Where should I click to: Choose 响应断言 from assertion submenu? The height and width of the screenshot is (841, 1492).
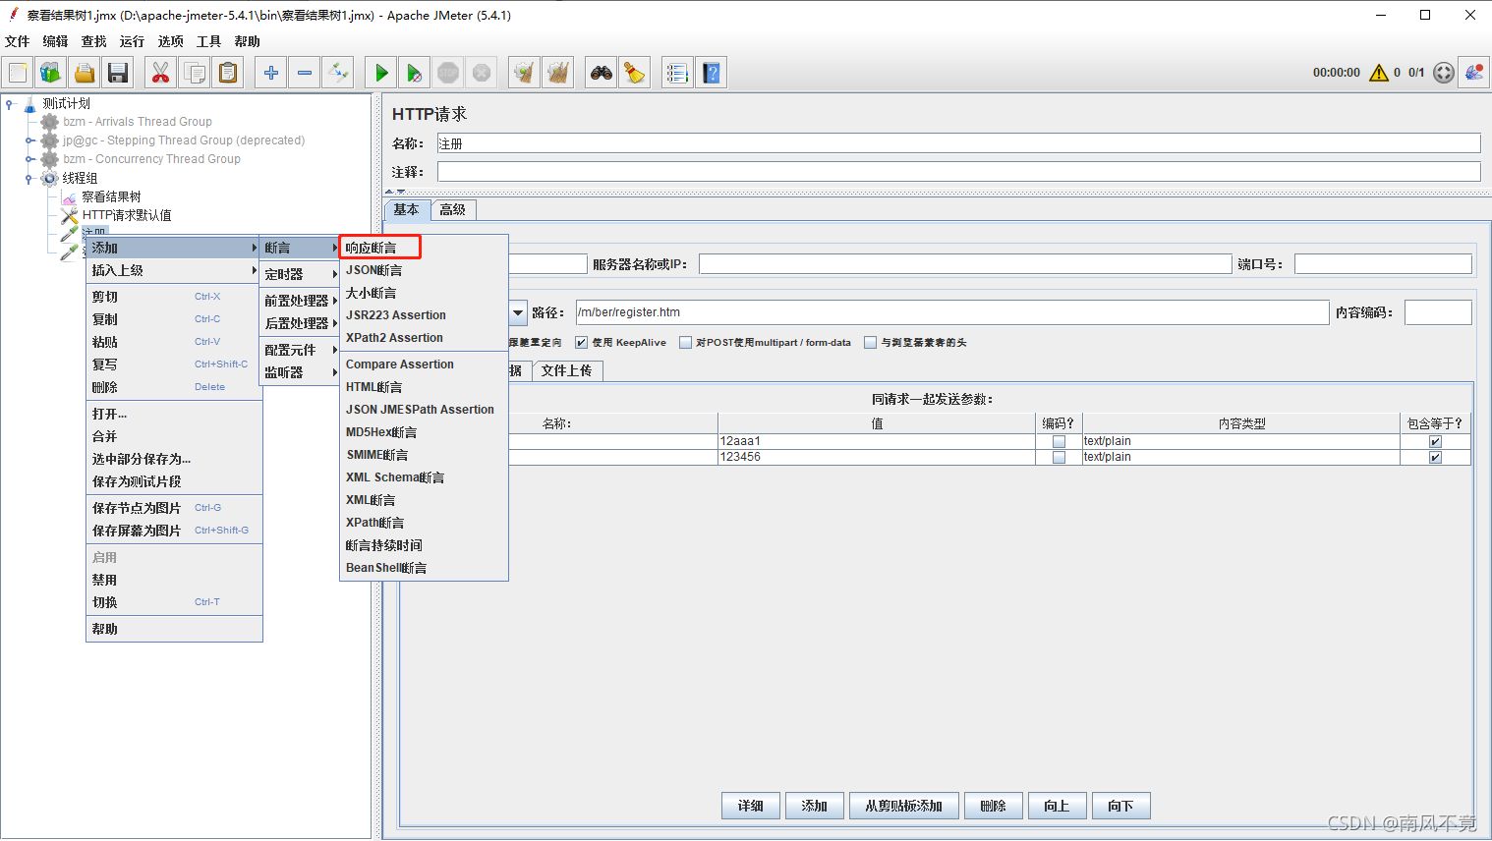pos(380,248)
